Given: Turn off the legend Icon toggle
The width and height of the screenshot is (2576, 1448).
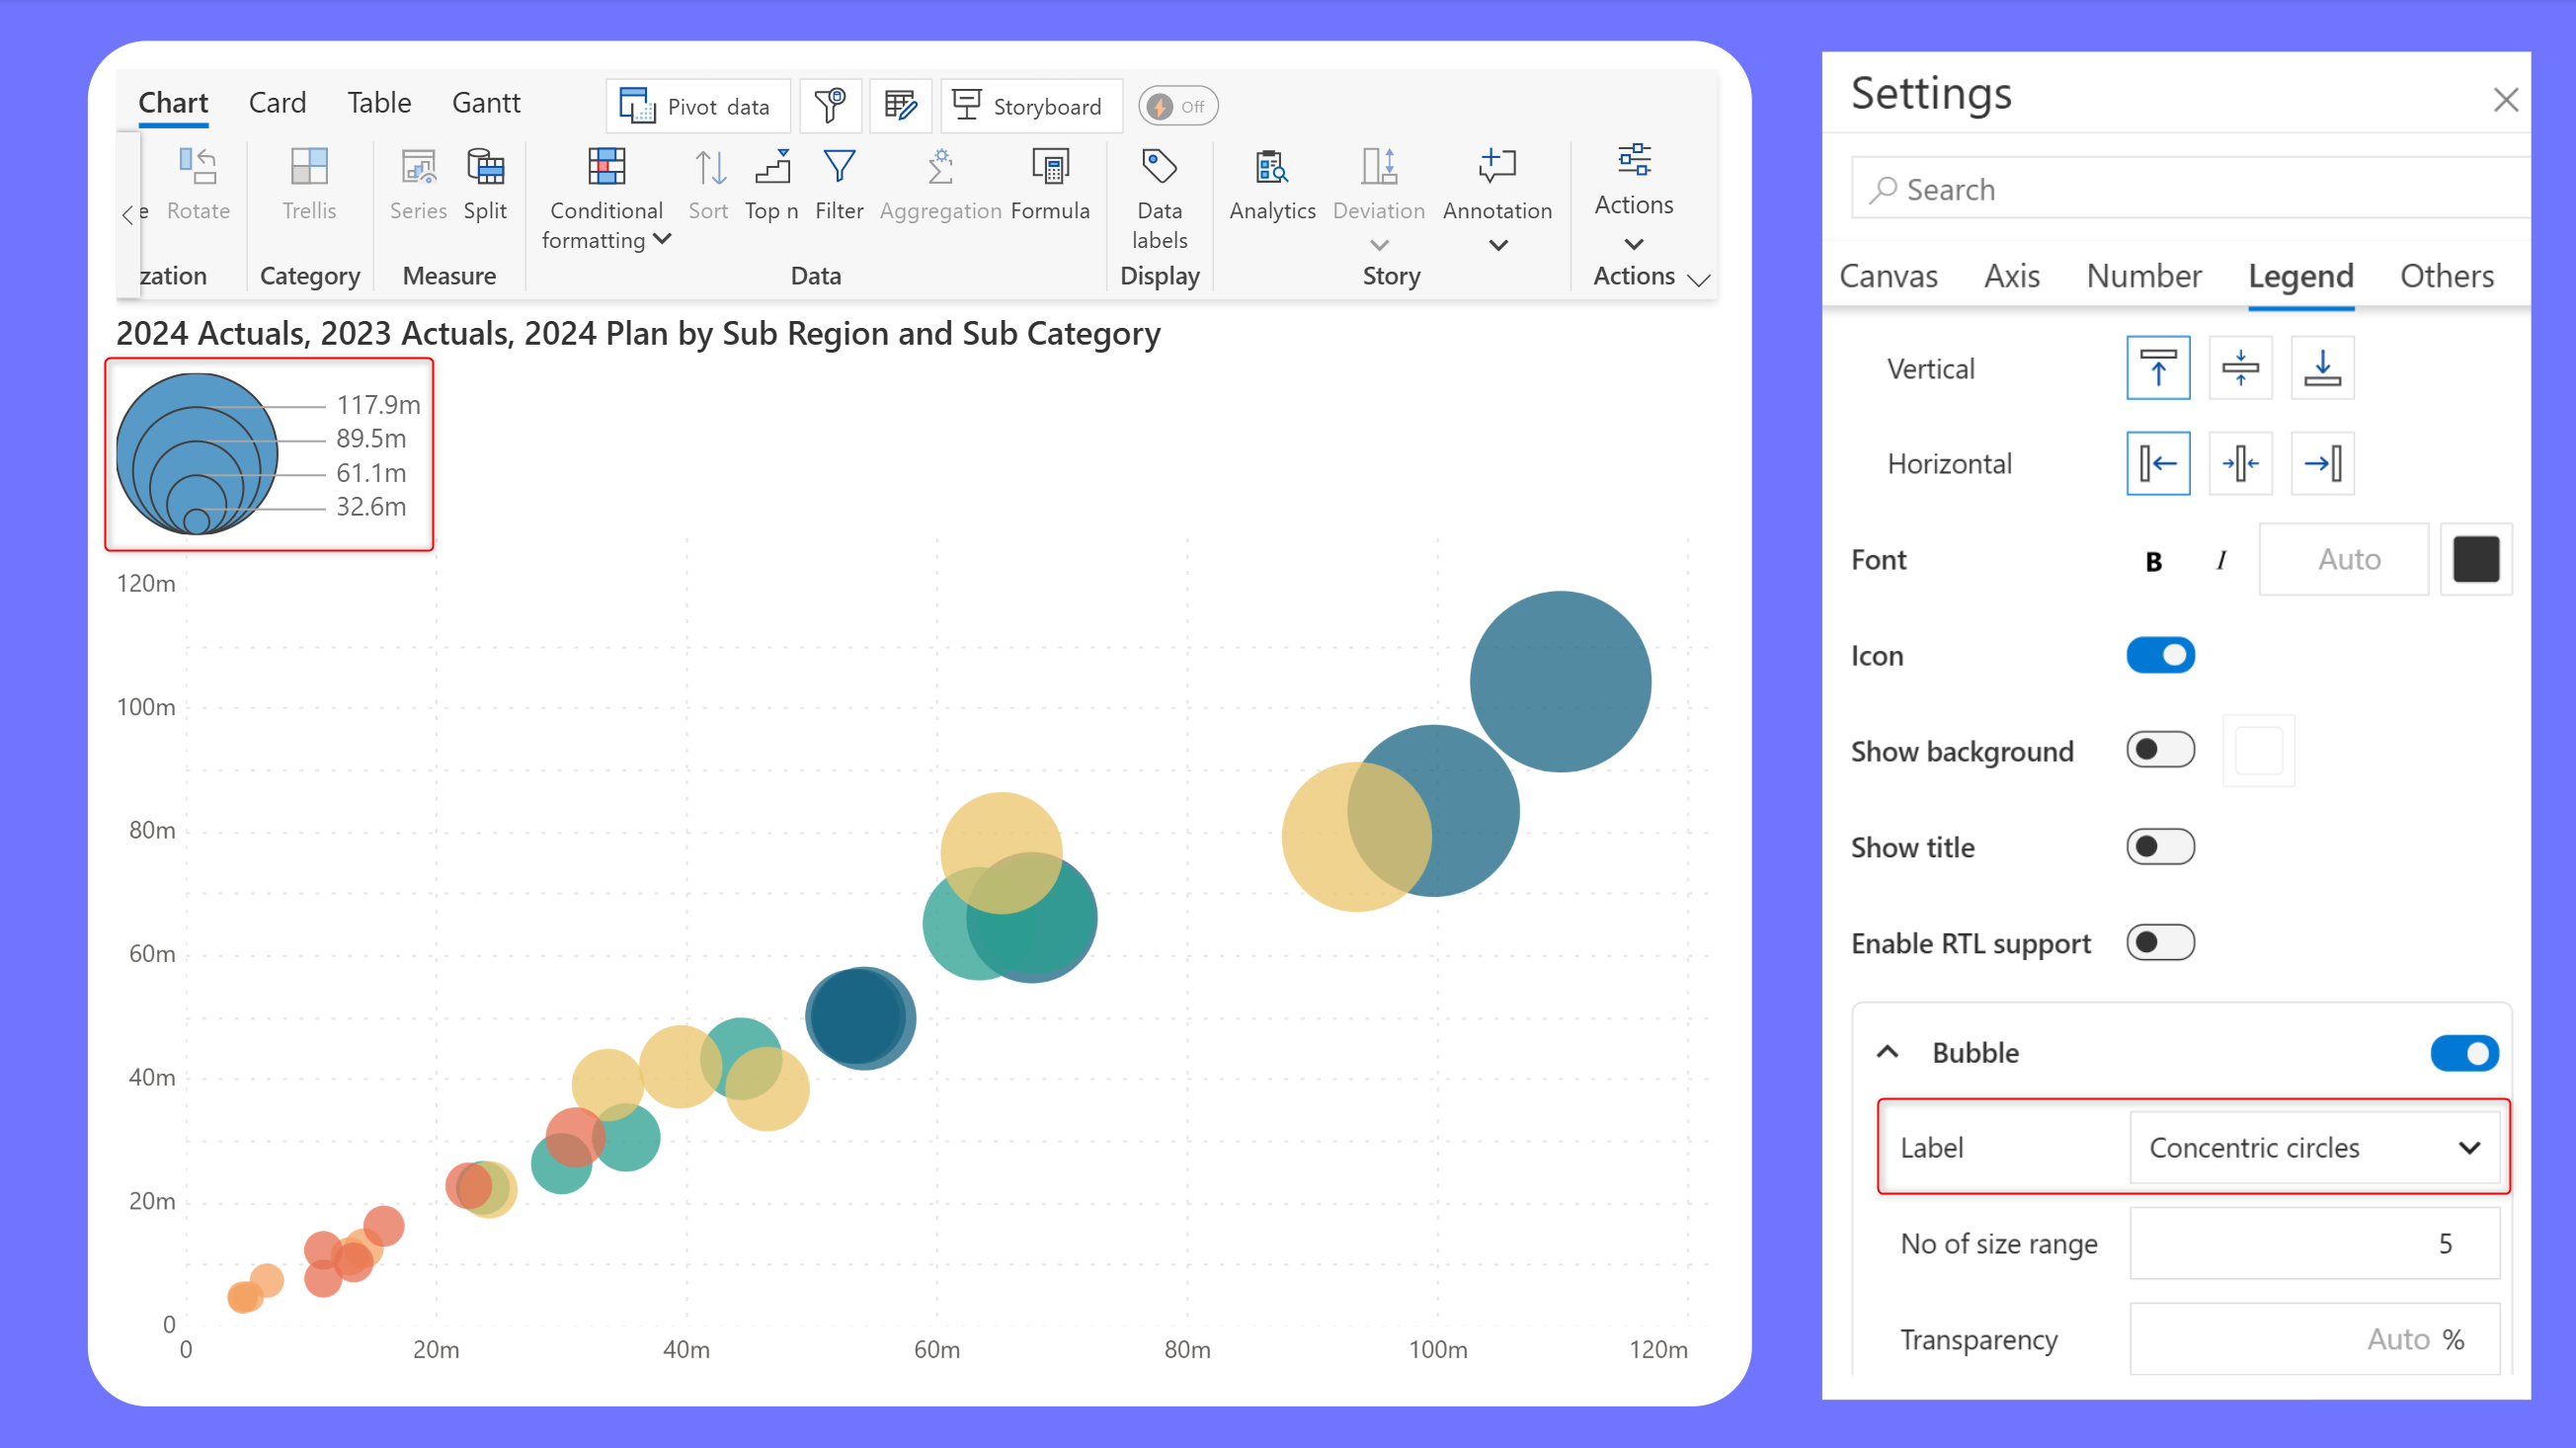Looking at the screenshot, I should point(2159,656).
